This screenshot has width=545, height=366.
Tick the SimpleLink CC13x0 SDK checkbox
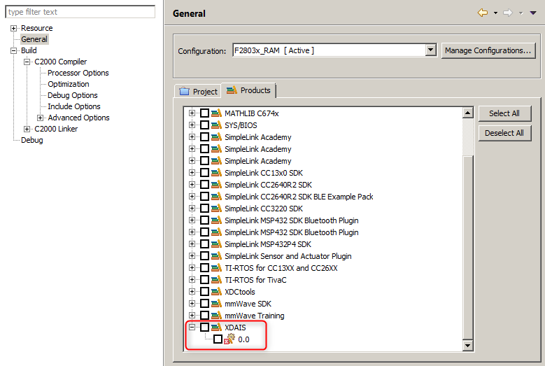[x=204, y=172]
